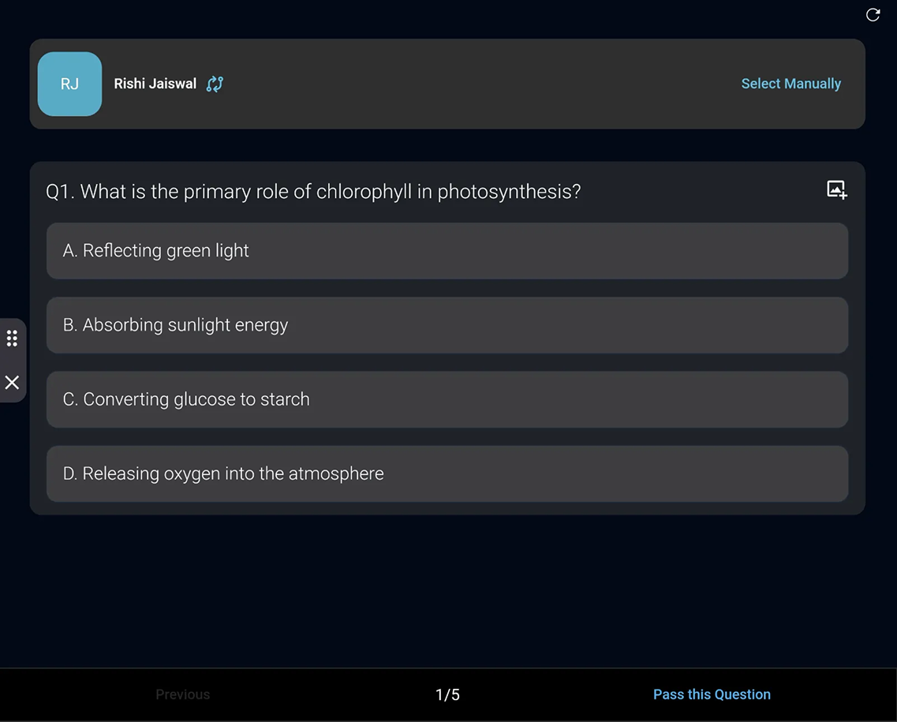Click the Rishi Jaiswal student name
Screen dimensions: 897x722
point(155,84)
